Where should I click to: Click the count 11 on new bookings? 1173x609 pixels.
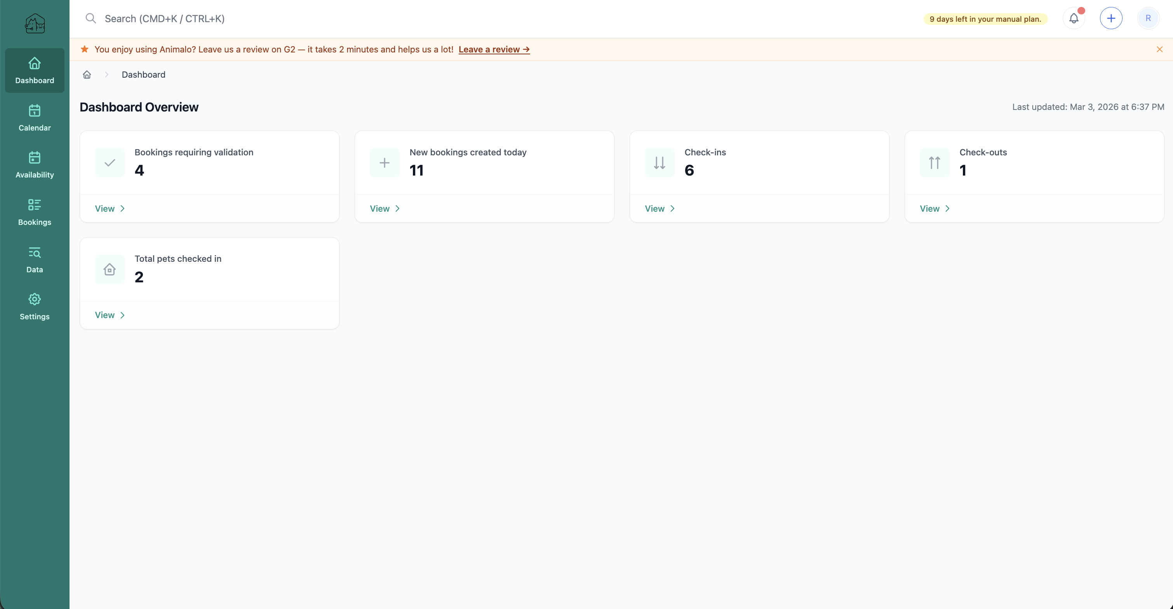pos(417,171)
